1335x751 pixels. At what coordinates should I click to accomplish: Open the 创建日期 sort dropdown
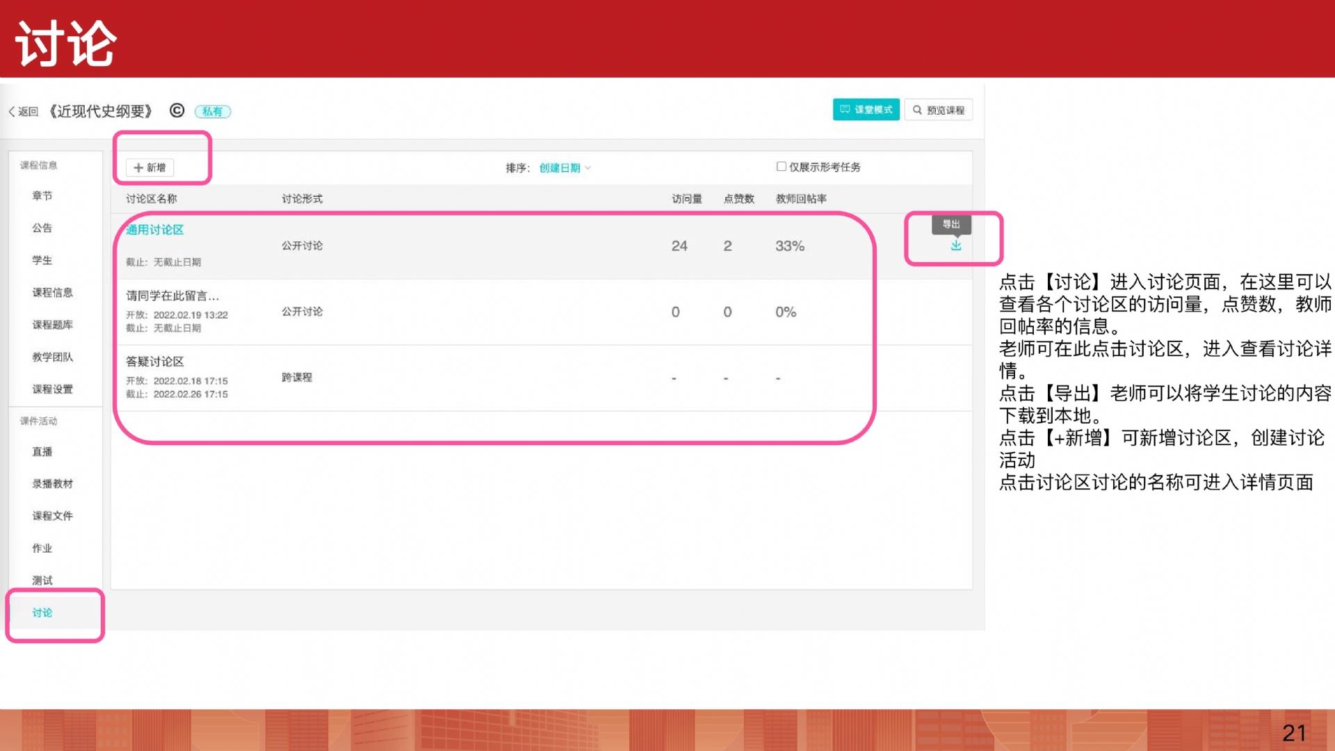[x=560, y=168]
